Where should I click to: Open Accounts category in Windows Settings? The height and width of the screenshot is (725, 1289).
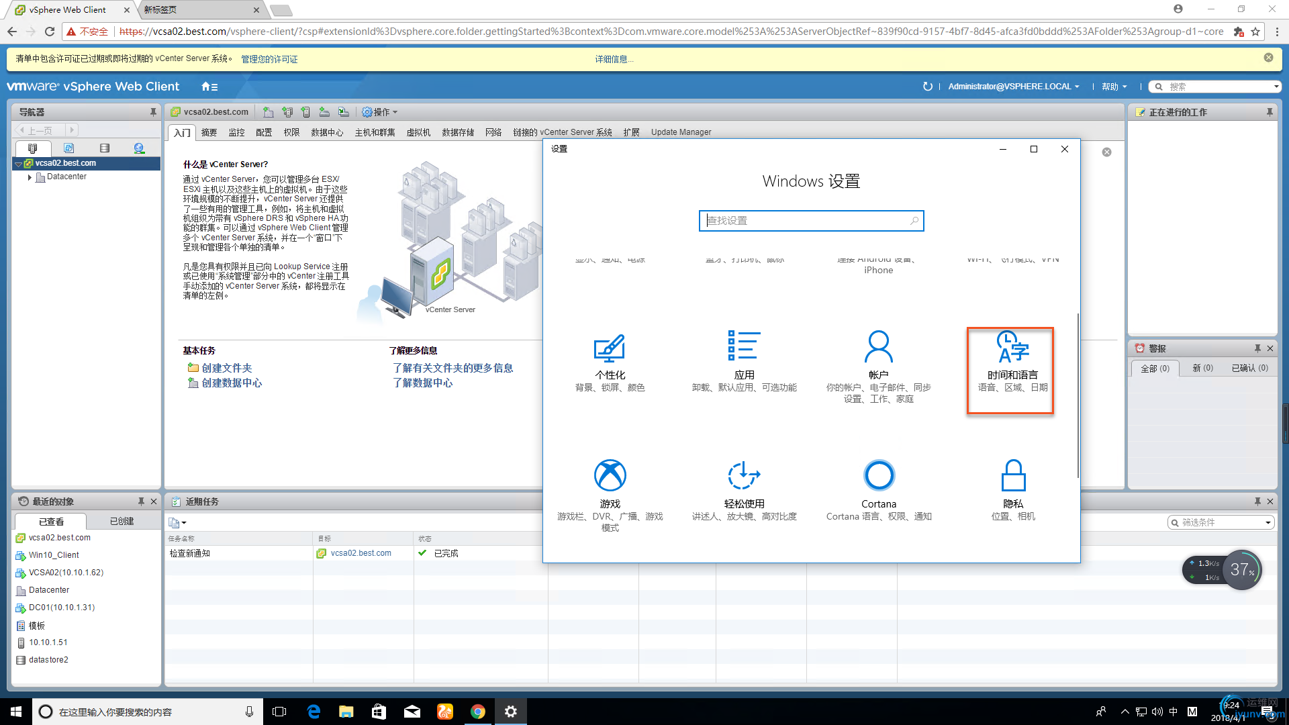[x=878, y=367]
